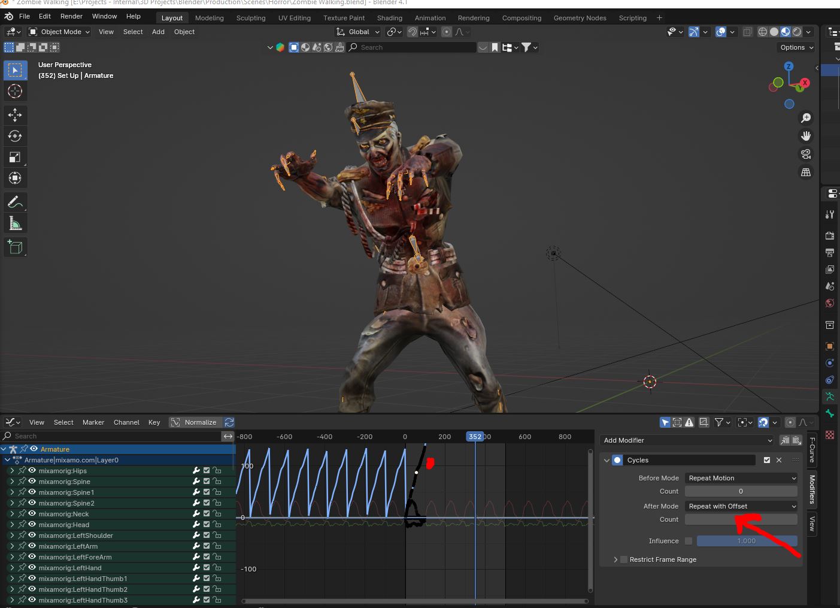Screen dimensions: 840x608
Task: Switch to rendered viewport shading
Action: tap(797, 32)
